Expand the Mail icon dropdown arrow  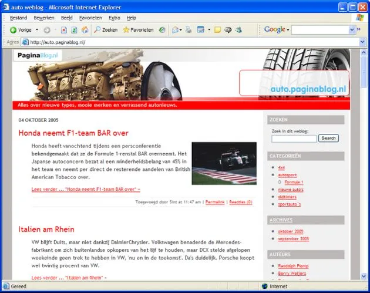point(180,30)
